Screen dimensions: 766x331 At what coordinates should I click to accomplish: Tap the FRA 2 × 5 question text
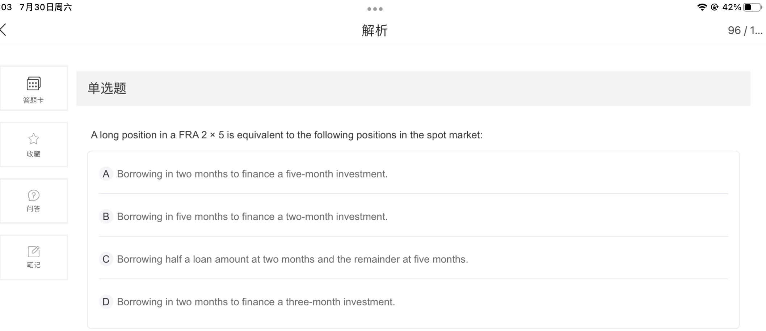click(286, 135)
